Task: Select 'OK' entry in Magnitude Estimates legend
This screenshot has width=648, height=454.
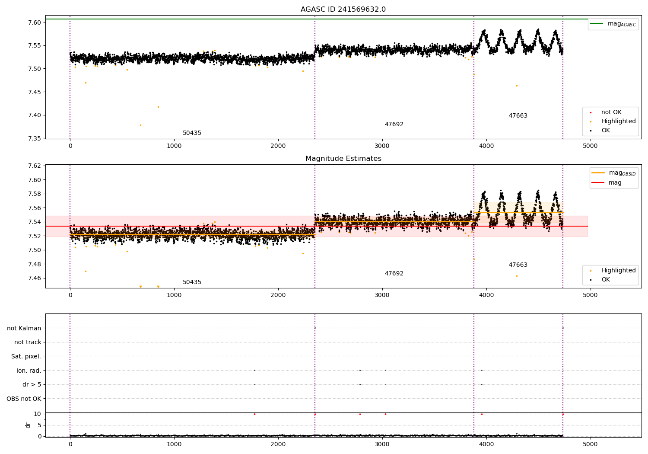Action: click(606, 280)
